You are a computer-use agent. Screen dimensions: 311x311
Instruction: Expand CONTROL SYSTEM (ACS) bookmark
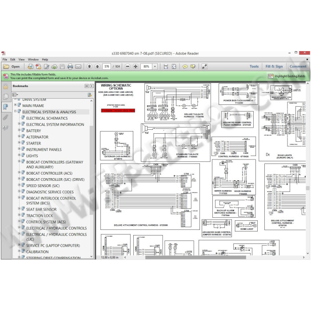pos(19,221)
